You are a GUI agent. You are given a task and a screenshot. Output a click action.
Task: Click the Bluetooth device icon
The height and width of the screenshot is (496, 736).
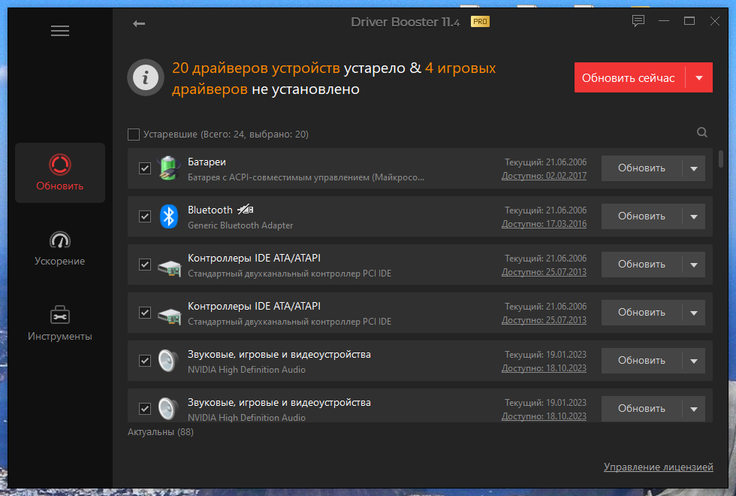(x=168, y=216)
